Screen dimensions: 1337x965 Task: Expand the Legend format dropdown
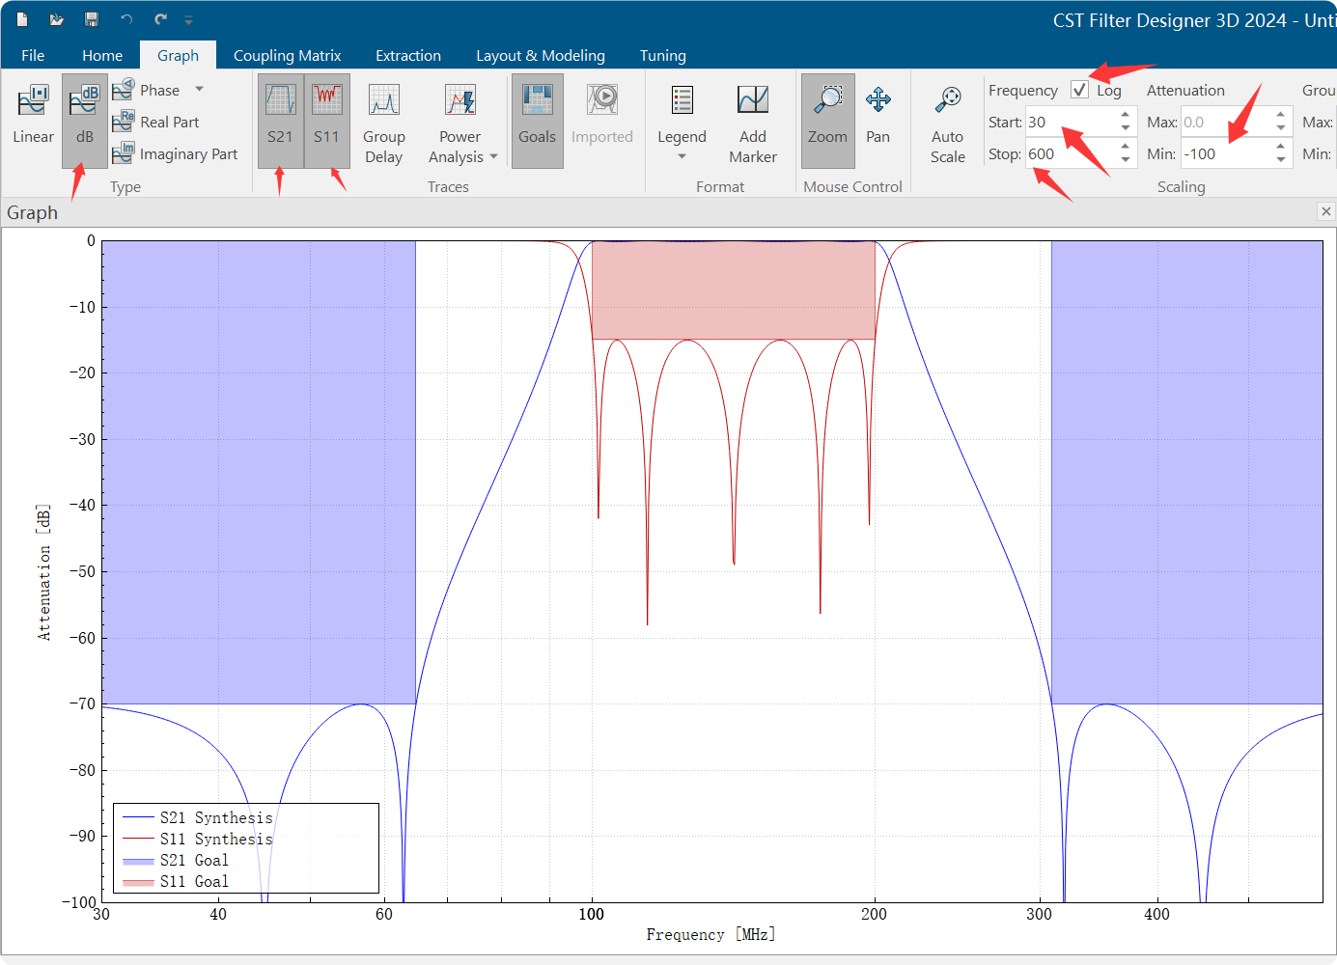point(682,156)
